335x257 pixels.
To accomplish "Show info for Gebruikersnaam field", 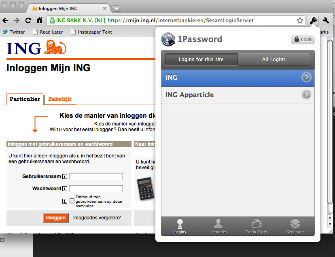I will coord(65,177).
